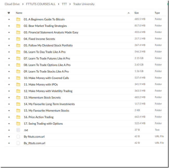
Task: Toggle favorite dot for Swing Trading with Options
Action: coord(9,123)
